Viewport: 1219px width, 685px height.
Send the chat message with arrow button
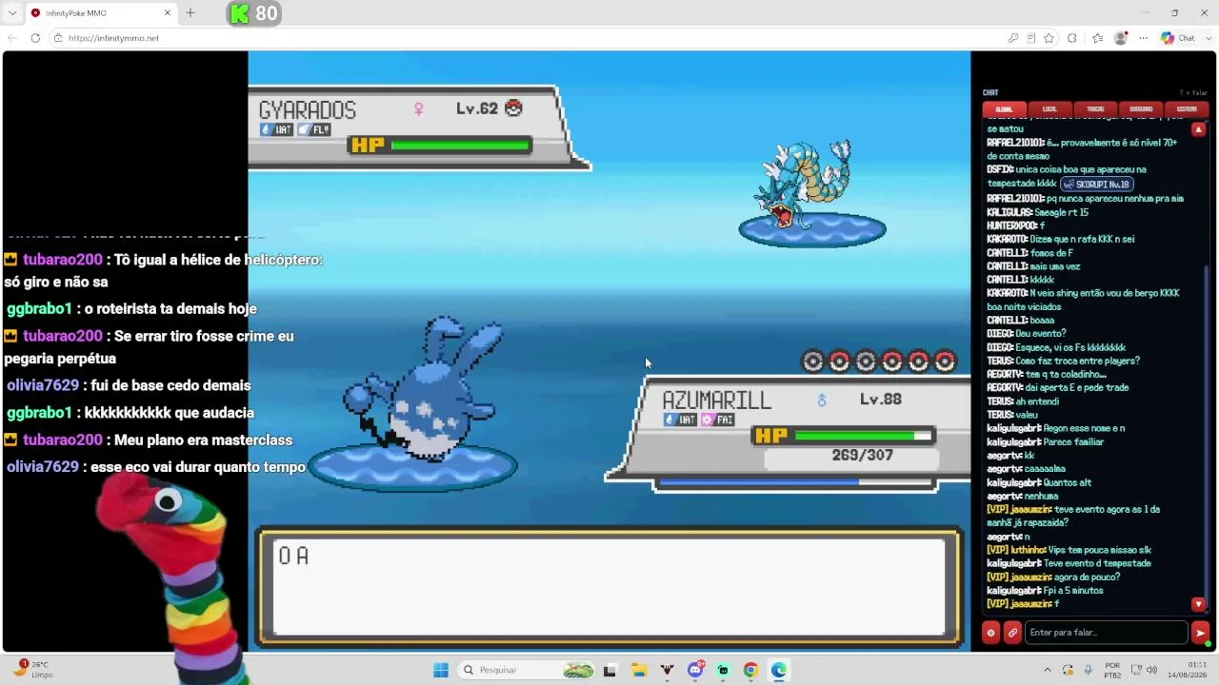click(1200, 633)
